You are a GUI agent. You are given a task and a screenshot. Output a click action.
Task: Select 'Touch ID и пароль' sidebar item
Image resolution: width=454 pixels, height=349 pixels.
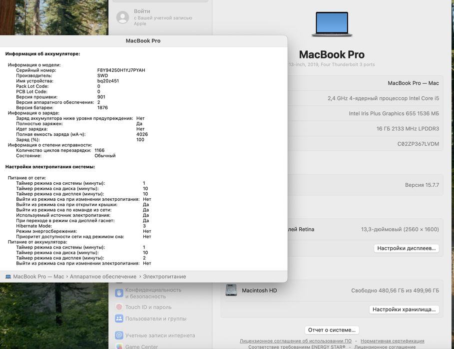coord(148,307)
